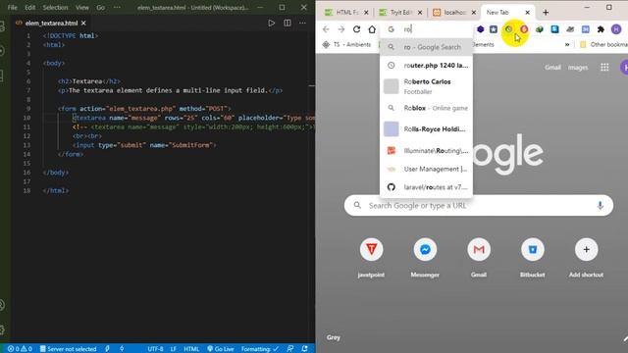This screenshot has height=353, width=628.
Task: Split the VS Code editor right
Action: 288,24
